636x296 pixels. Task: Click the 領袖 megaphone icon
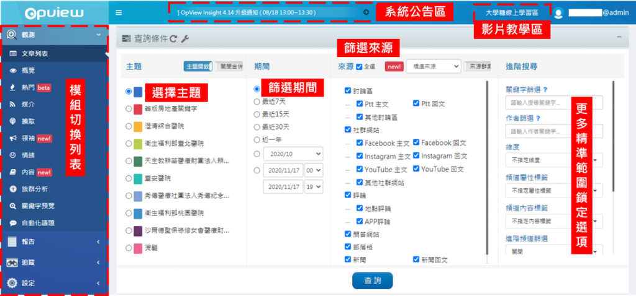point(13,138)
